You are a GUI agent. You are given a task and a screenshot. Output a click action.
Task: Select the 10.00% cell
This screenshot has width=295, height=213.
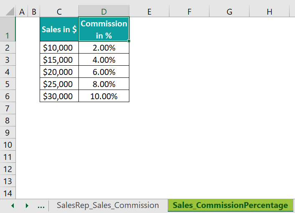pyautogui.click(x=104, y=96)
